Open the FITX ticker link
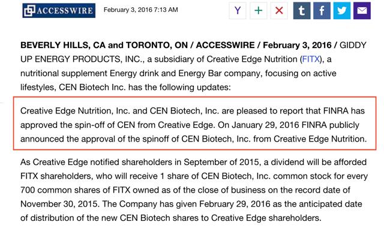The width and height of the screenshot is (384, 231). pyautogui.click(x=311, y=59)
